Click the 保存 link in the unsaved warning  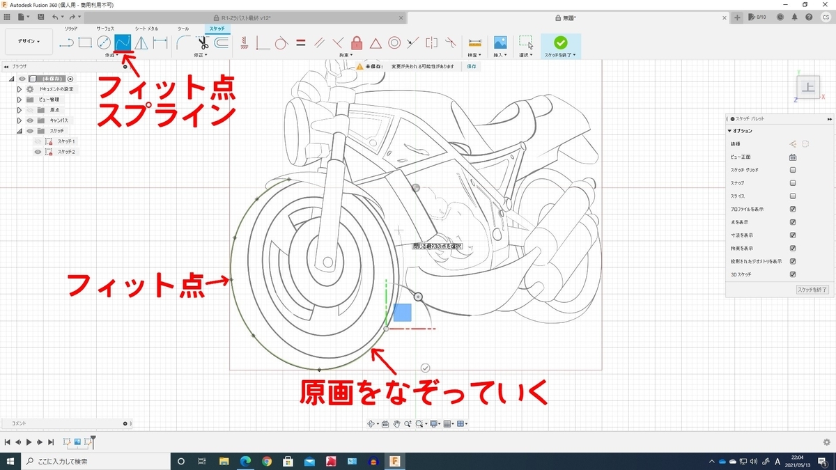(x=472, y=66)
